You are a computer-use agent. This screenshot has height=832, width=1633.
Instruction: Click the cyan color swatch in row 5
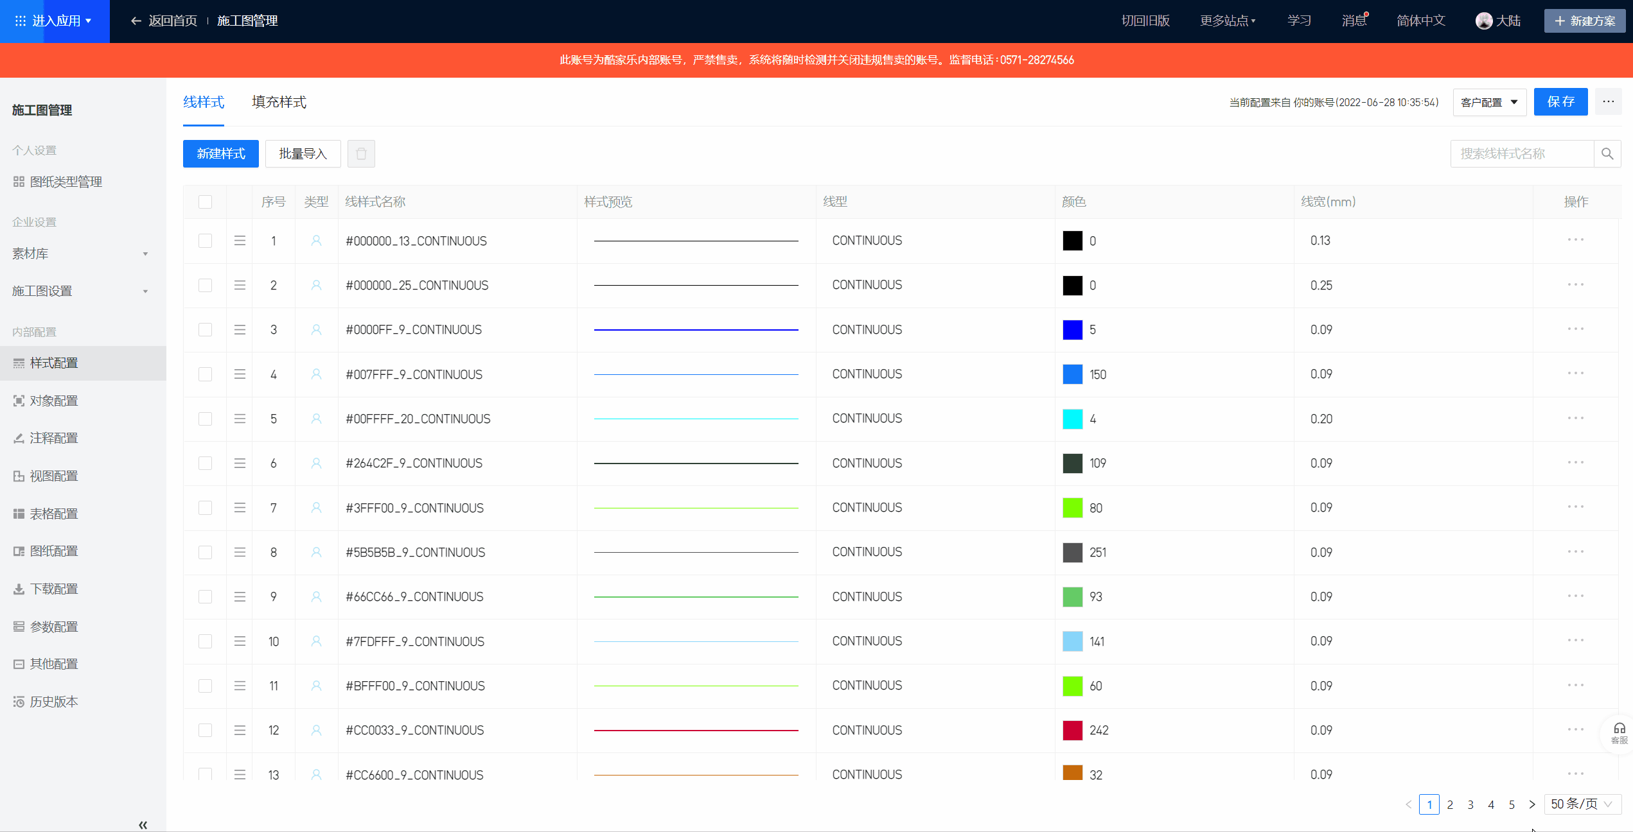pyautogui.click(x=1072, y=419)
